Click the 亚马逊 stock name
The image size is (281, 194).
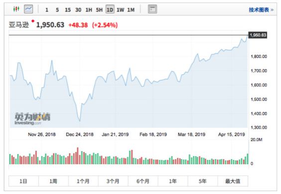click(x=19, y=25)
